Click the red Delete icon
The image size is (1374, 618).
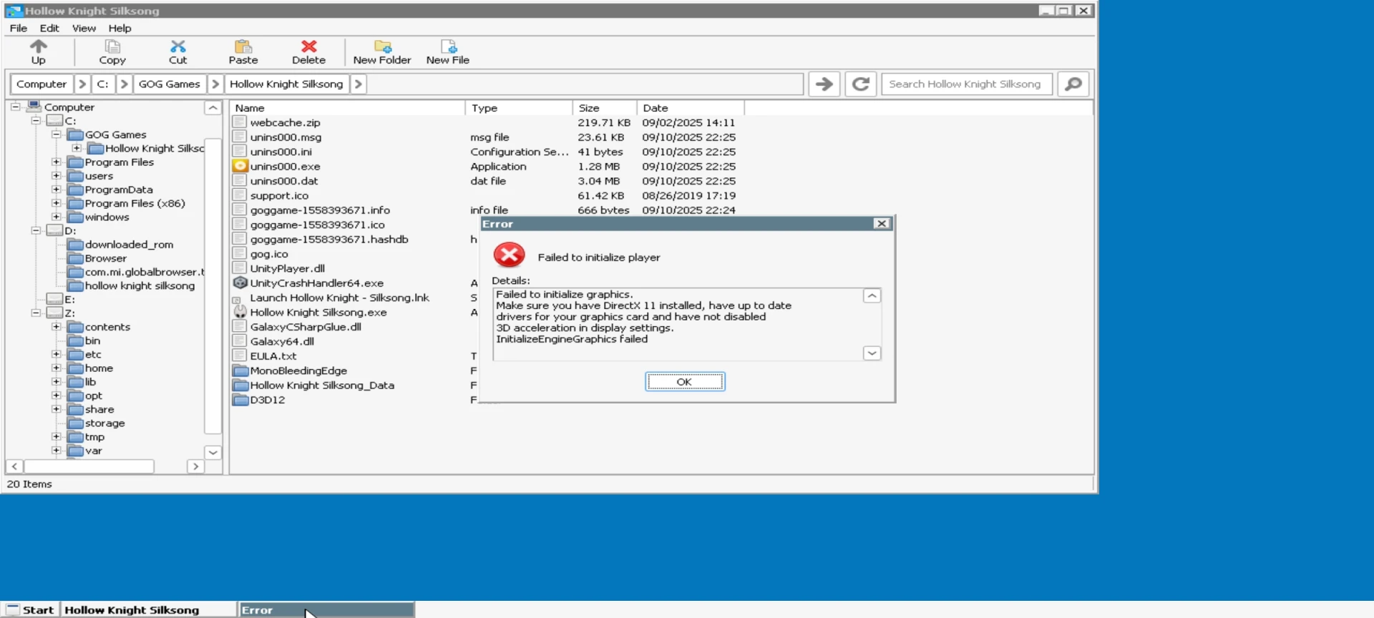coord(308,46)
